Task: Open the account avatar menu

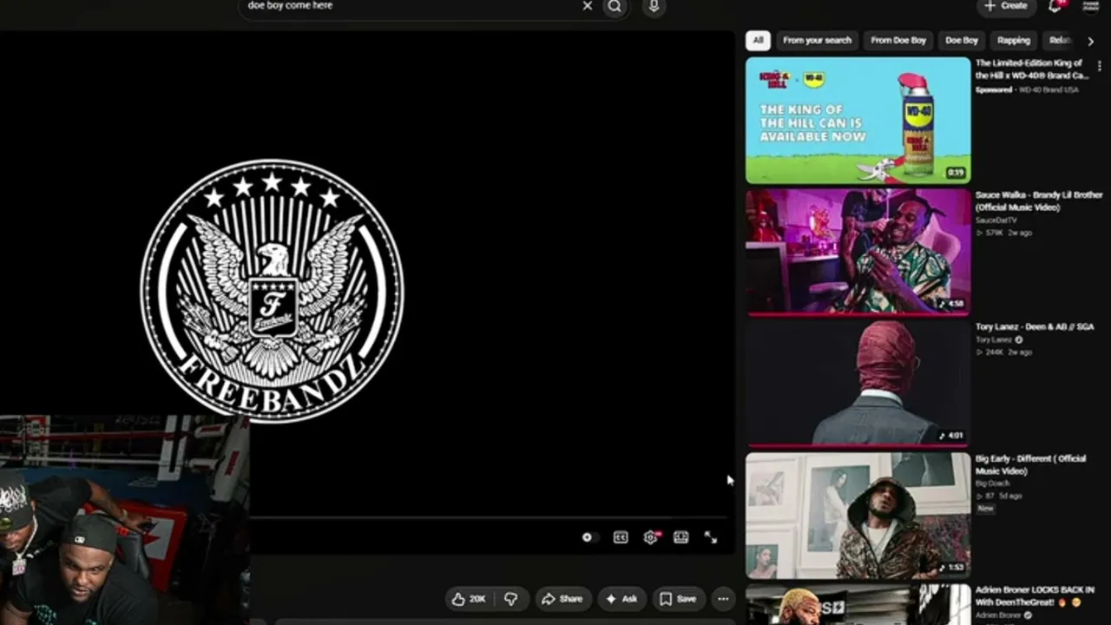Action: (x=1091, y=6)
